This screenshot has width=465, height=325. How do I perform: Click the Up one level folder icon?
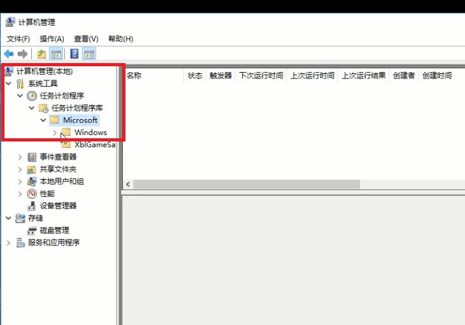click(41, 54)
